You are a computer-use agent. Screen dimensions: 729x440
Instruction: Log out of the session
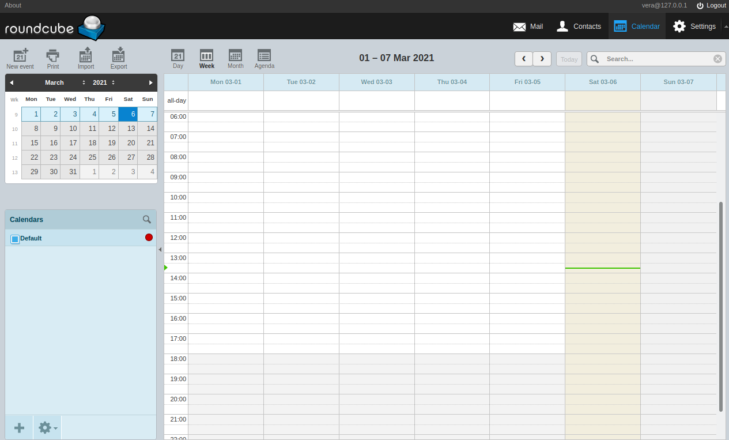711,5
